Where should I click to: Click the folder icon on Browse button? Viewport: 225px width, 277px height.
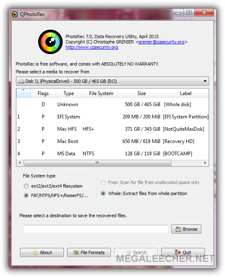tap(178, 229)
